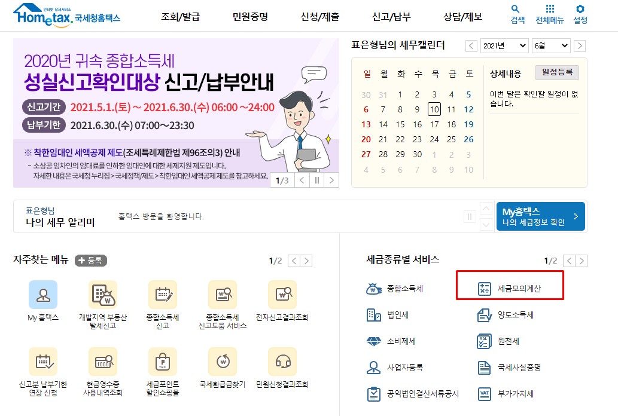Select June 19 on the calendar
Viewport: 618px width, 416px height.
468,124
